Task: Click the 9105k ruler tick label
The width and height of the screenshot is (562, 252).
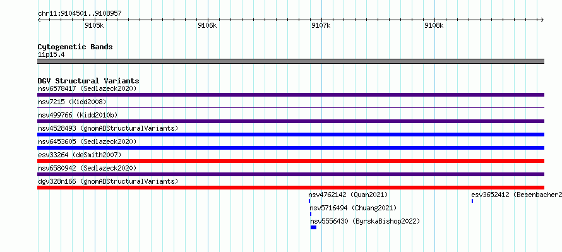Action: pyautogui.click(x=94, y=25)
